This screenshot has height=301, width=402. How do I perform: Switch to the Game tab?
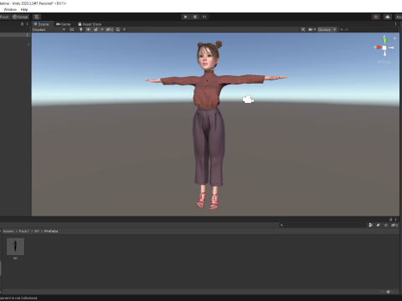click(63, 24)
